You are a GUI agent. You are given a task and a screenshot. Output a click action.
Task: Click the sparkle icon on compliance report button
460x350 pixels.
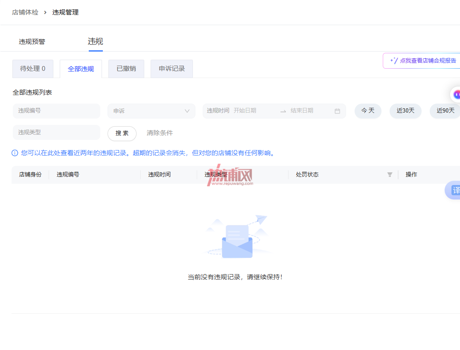pyautogui.click(x=394, y=61)
